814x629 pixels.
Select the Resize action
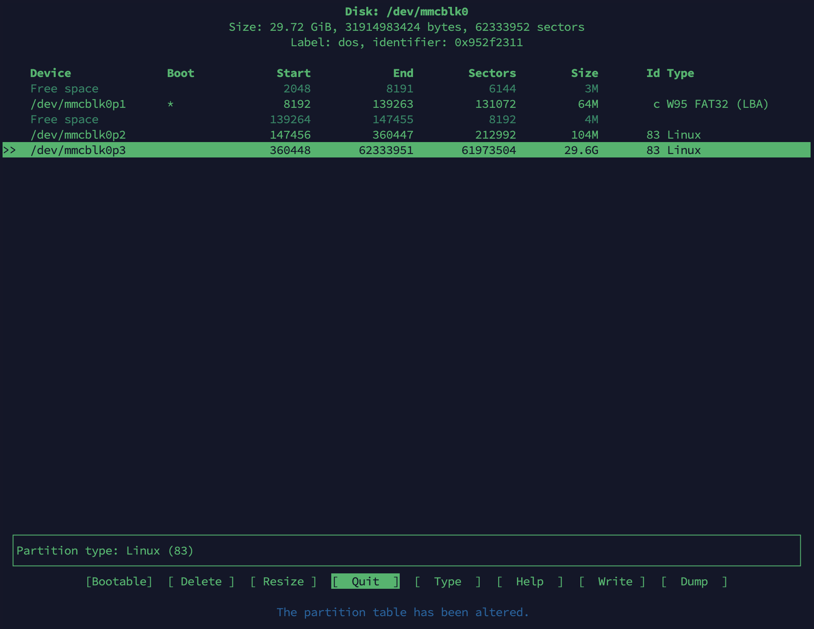pos(283,582)
